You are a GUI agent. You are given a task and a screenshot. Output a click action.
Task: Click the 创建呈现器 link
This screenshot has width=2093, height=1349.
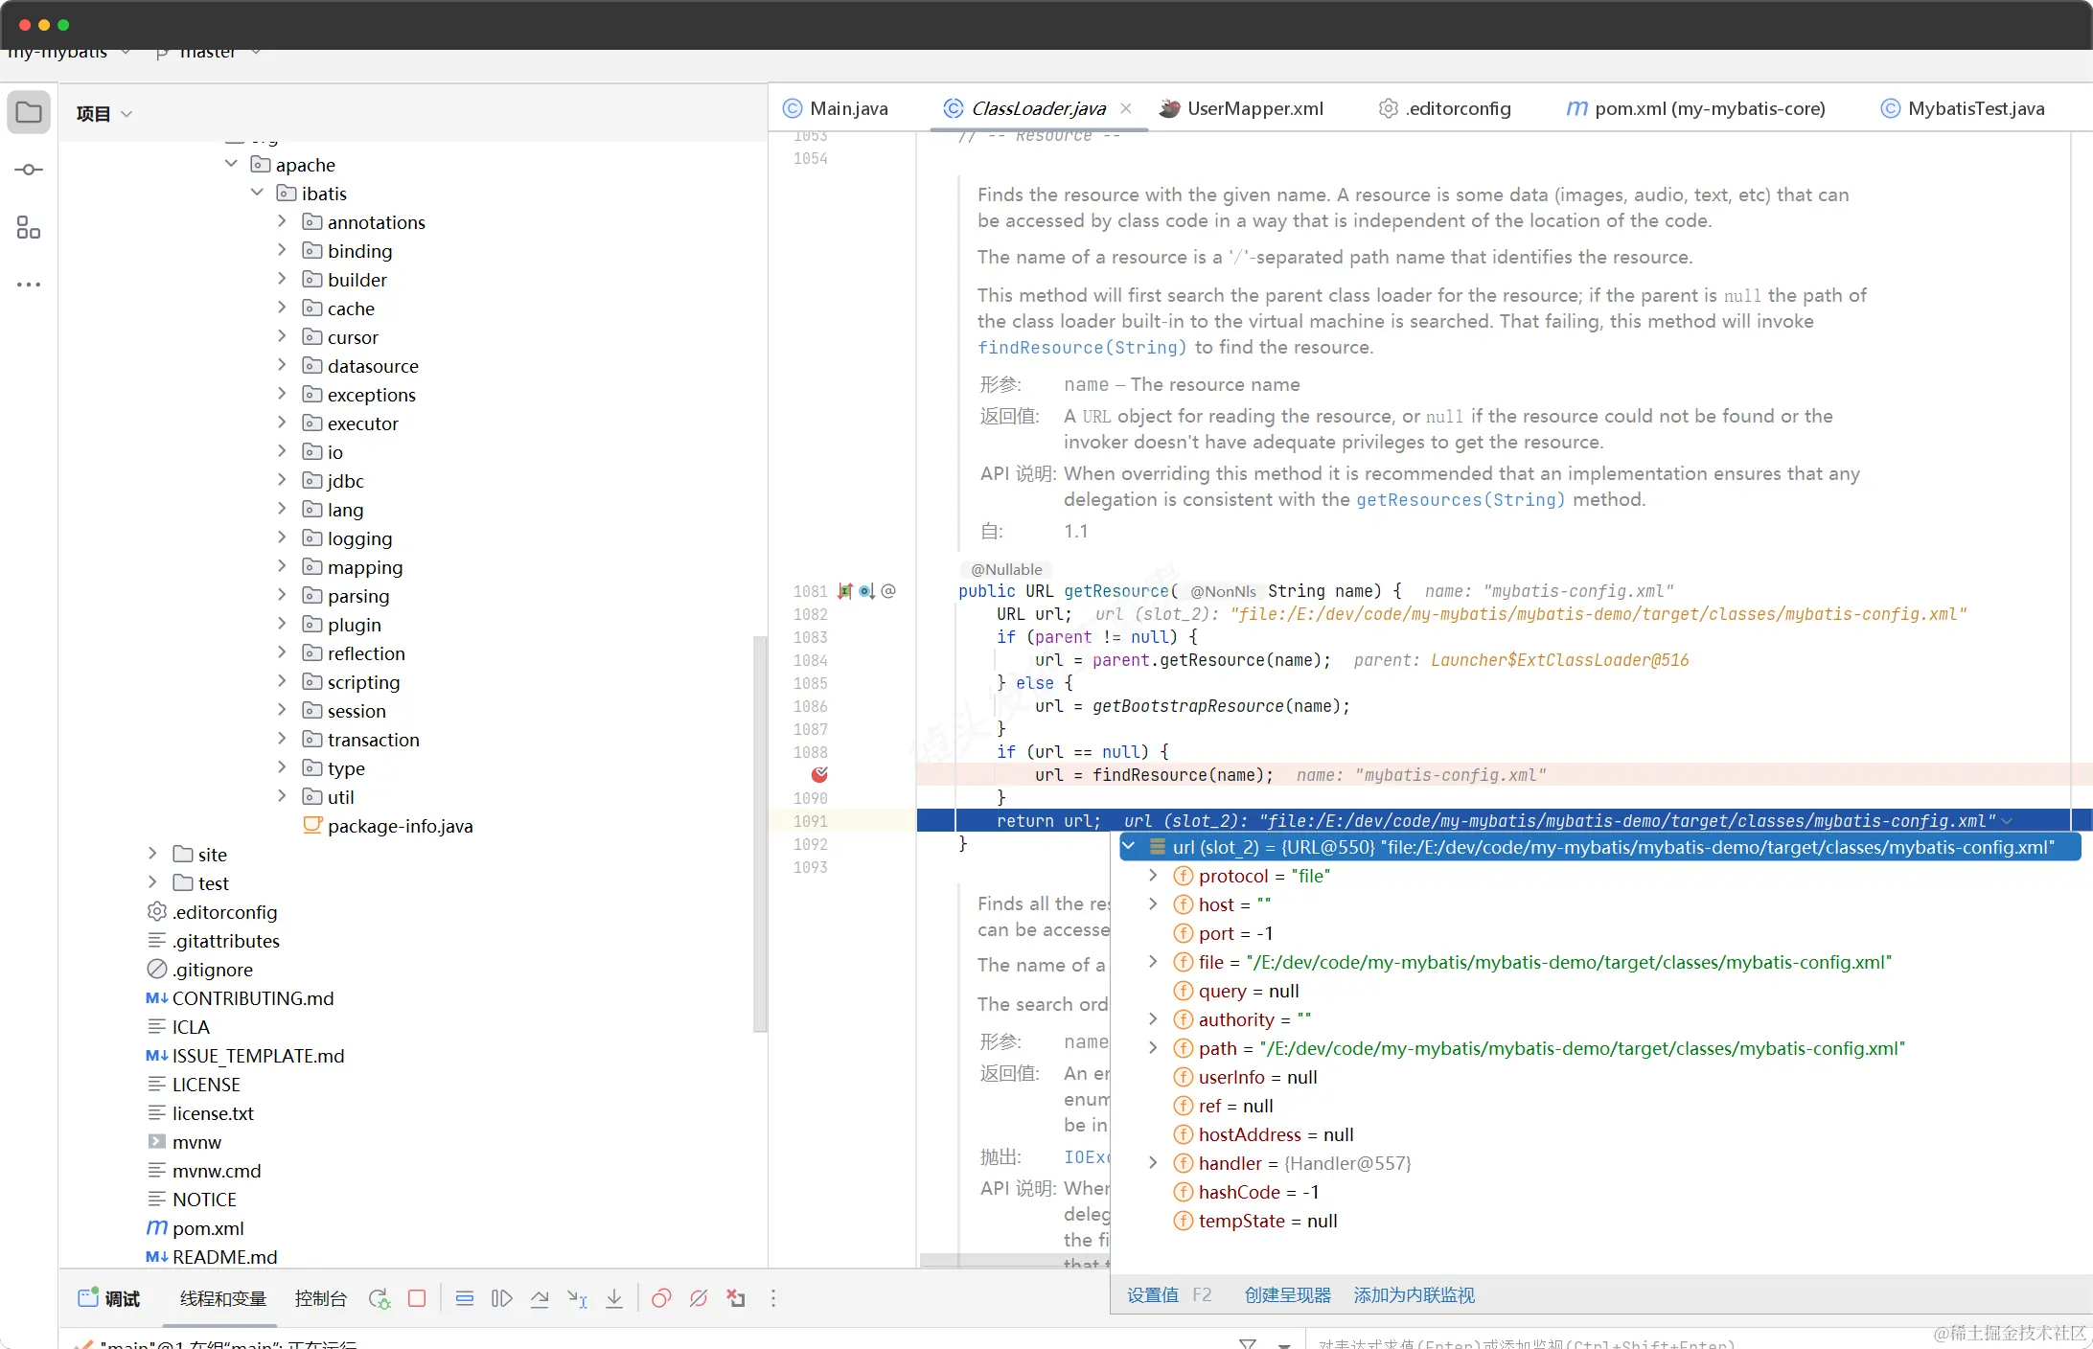(x=1287, y=1294)
